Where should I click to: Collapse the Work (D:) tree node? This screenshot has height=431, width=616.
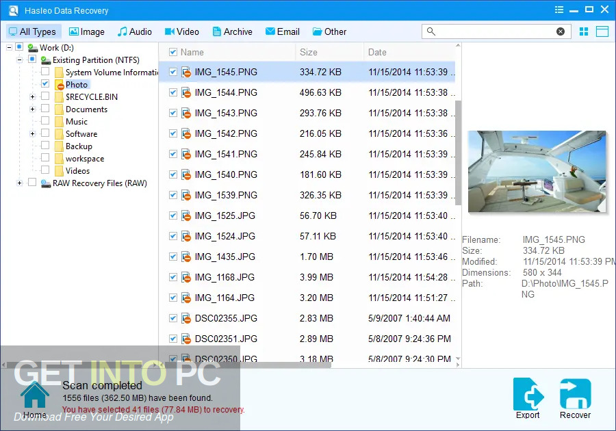tap(9, 47)
